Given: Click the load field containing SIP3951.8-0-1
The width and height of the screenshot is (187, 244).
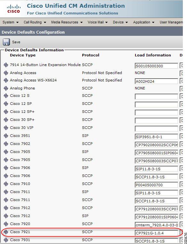Looking at the screenshot, I should 156,137.
